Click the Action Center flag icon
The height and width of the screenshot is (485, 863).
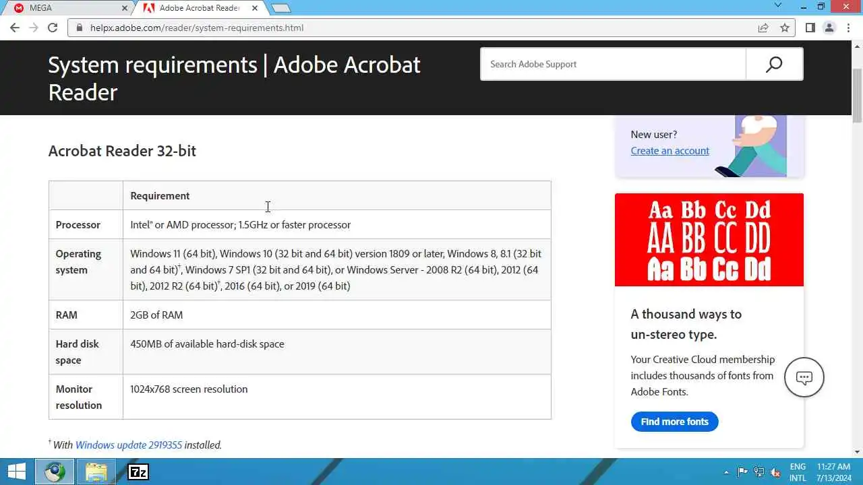coord(742,472)
